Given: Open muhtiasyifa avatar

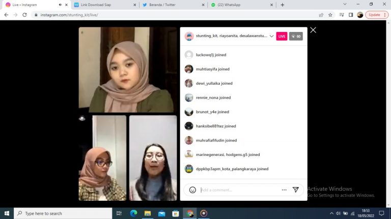Looking at the screenshot, I should tap(189, 69).
